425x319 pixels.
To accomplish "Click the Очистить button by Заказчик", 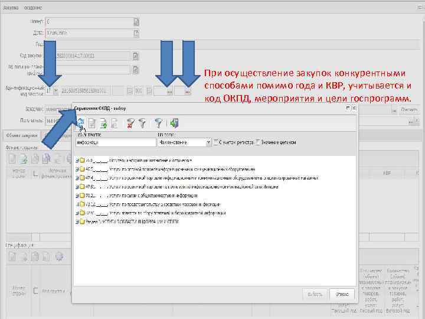I will [409, 110].
